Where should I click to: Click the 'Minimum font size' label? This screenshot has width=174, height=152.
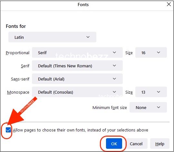tap(110, 108)
